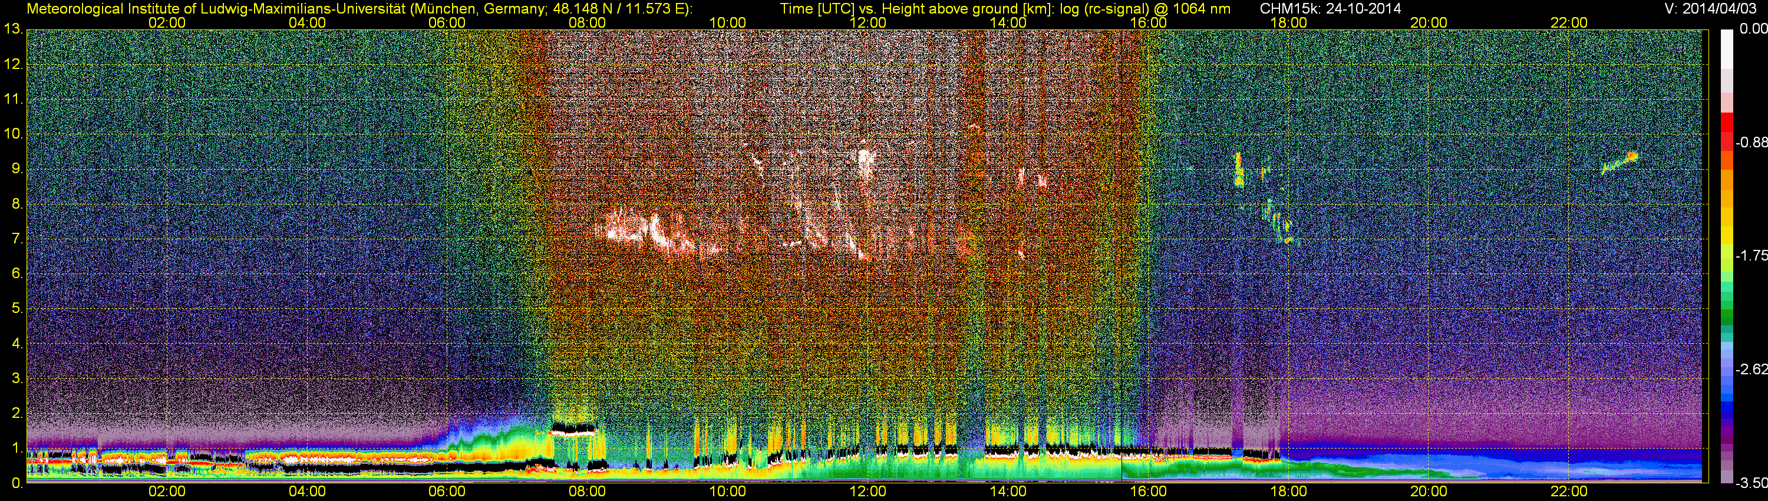Select the small cirrus streak near 23:00 at 9 km
The width and height of the screenshot is (1768, 501).
click(x=1619, y=164)
